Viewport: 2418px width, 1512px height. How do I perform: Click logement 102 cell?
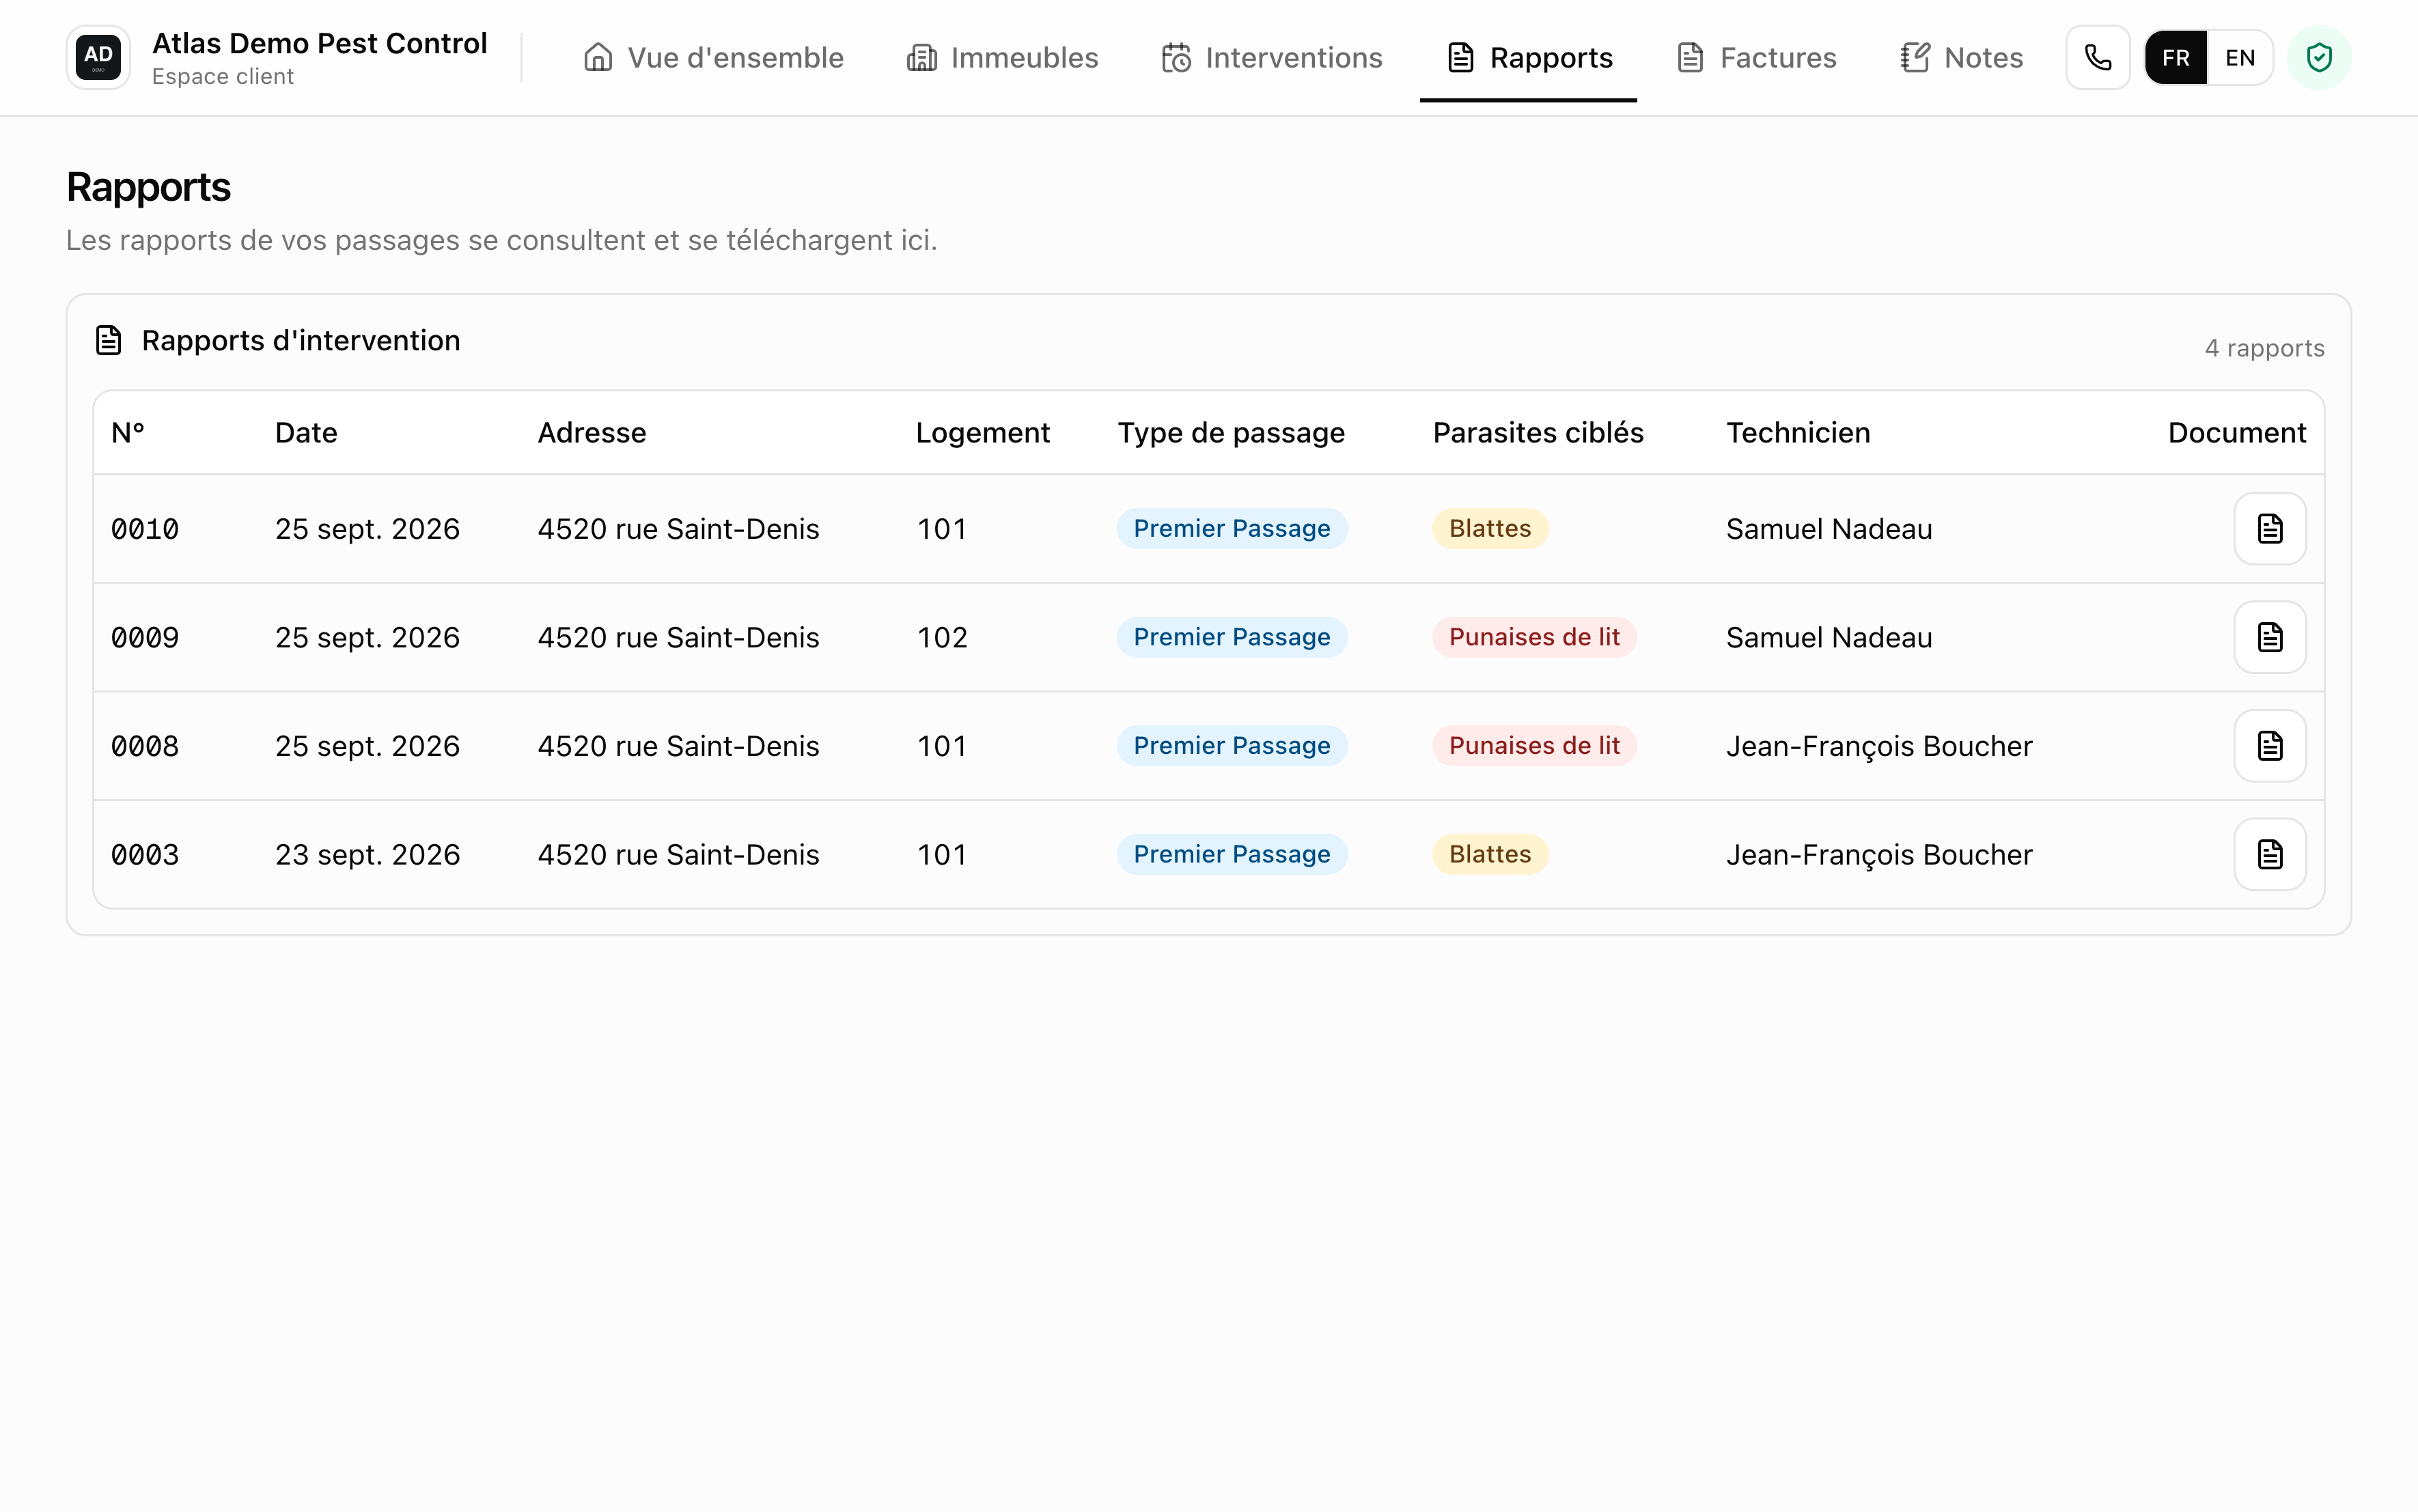[942, 638]
